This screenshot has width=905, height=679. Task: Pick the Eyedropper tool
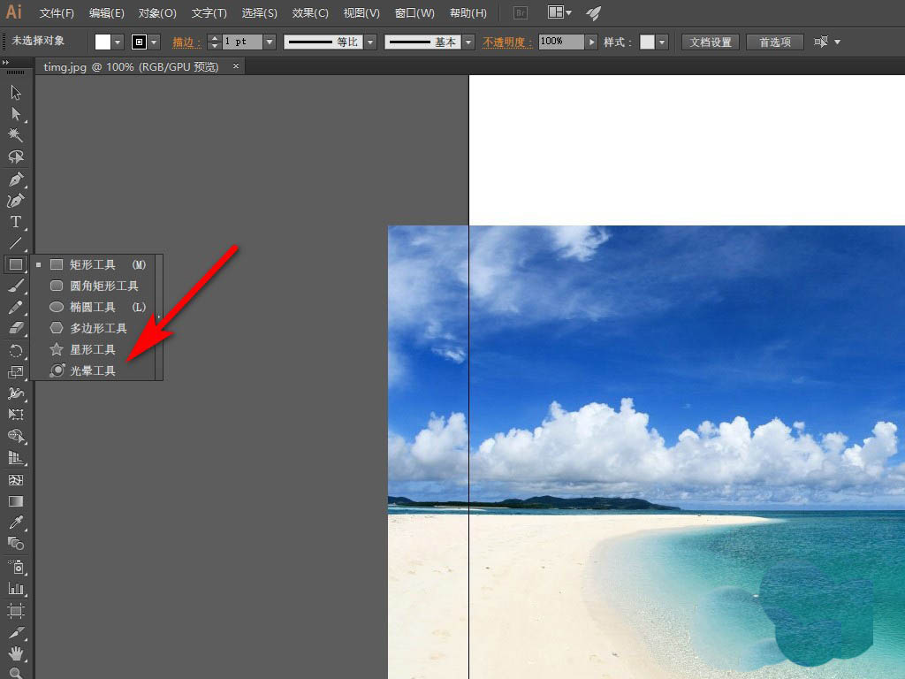coord(16,523)
